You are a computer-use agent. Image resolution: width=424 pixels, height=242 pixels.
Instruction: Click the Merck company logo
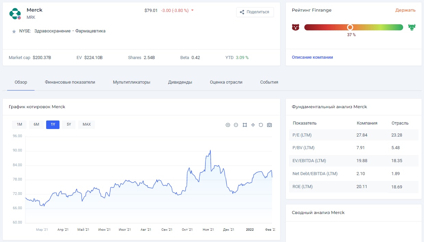15,13
